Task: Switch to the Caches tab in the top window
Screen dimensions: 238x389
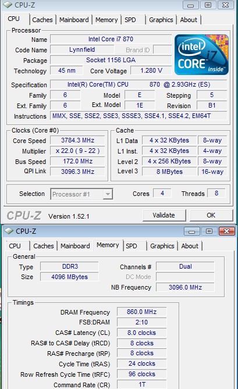Action: [42, 20]
